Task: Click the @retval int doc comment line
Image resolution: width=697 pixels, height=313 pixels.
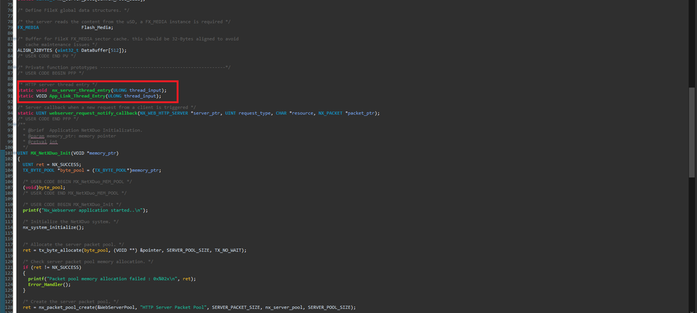Action: 40,142
